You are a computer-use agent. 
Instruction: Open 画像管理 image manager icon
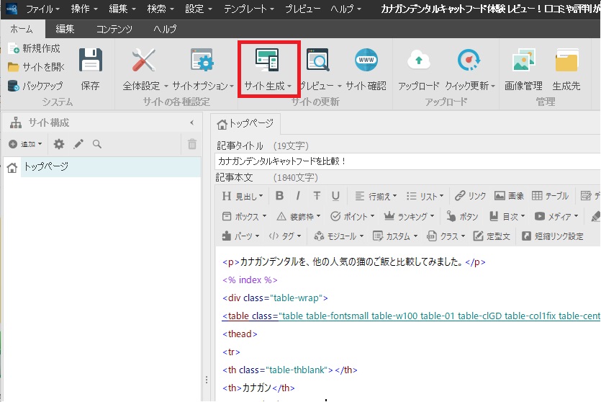click(x=523, y=60)
